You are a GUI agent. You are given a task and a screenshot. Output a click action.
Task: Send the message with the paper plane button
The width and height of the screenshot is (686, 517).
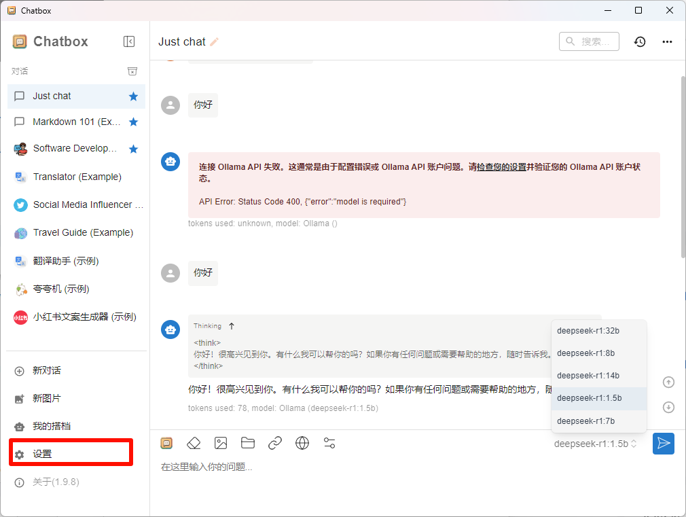(x=664, y=443)
